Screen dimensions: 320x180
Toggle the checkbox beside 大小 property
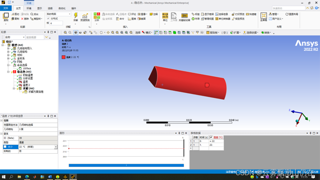5,147
